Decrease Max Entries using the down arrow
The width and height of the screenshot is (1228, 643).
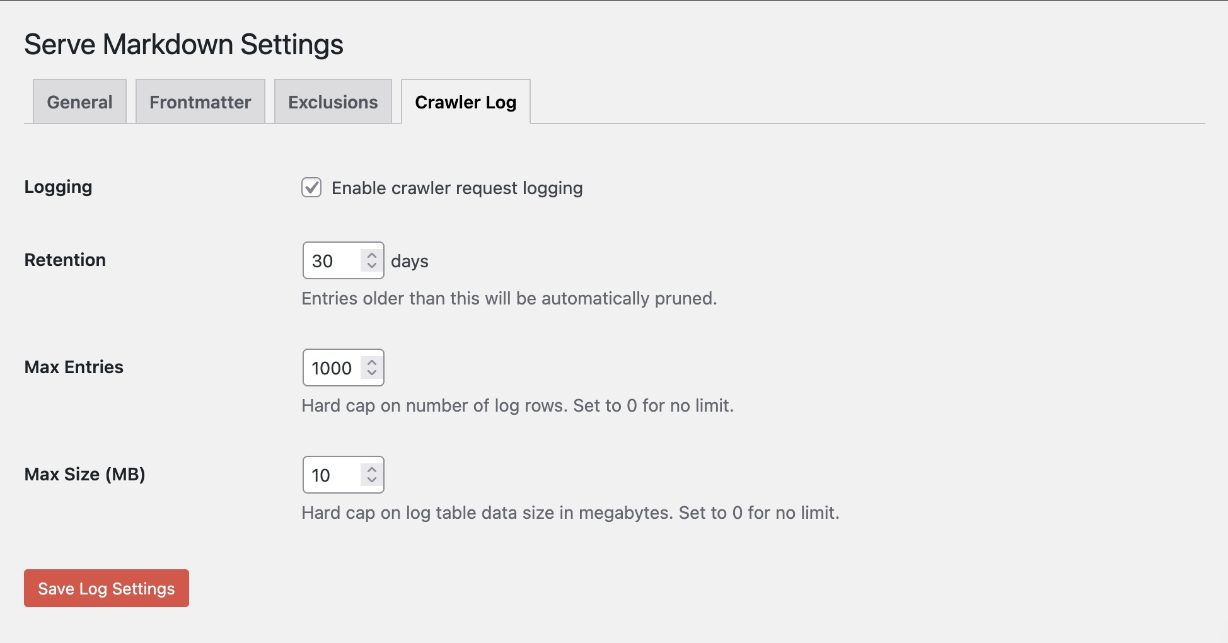[x=372, y=374]
